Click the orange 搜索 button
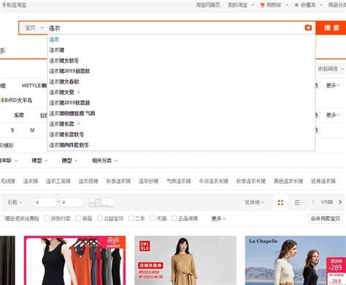Image resolution: width=346 pixels, height=285 pixels. click(x=331, y=28)
